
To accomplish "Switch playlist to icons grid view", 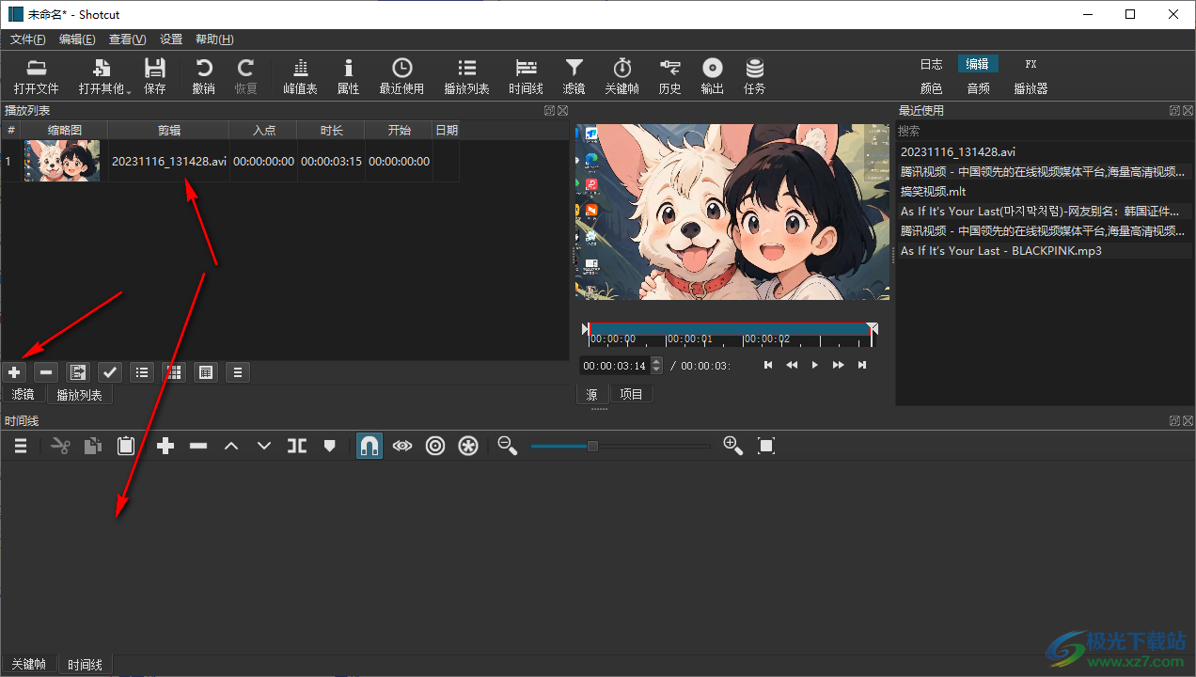I will (174, 372).
